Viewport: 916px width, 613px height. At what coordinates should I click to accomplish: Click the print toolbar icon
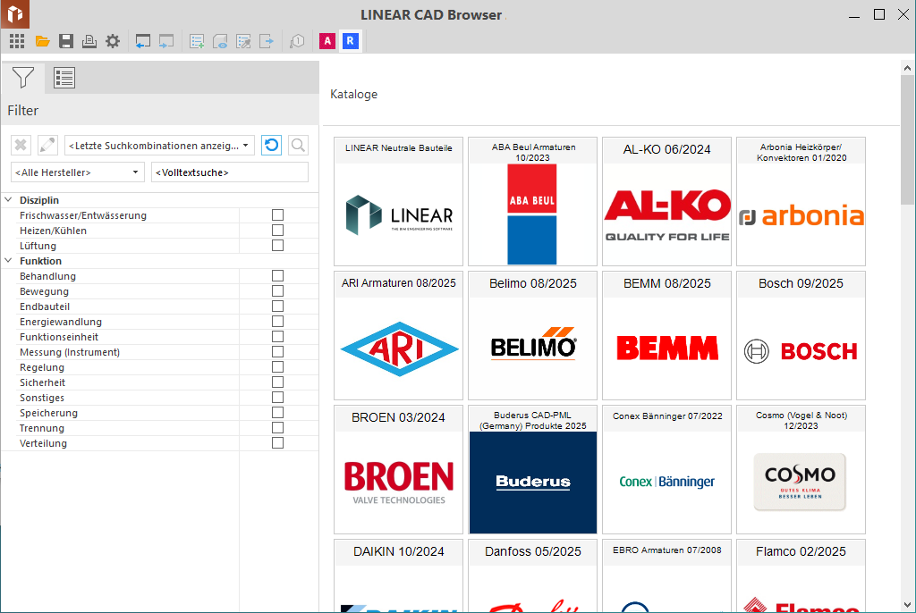[x=89, y=41]
